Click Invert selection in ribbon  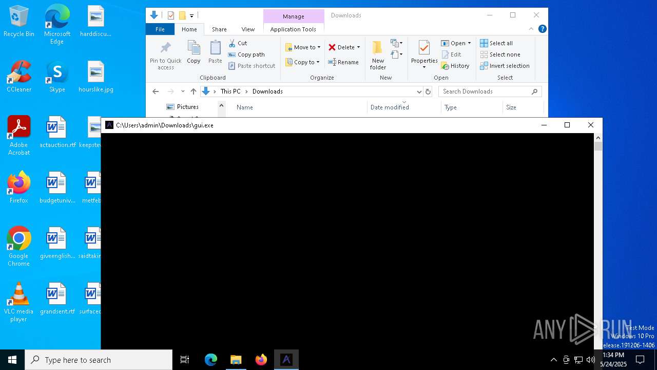(x=505, y=66)
